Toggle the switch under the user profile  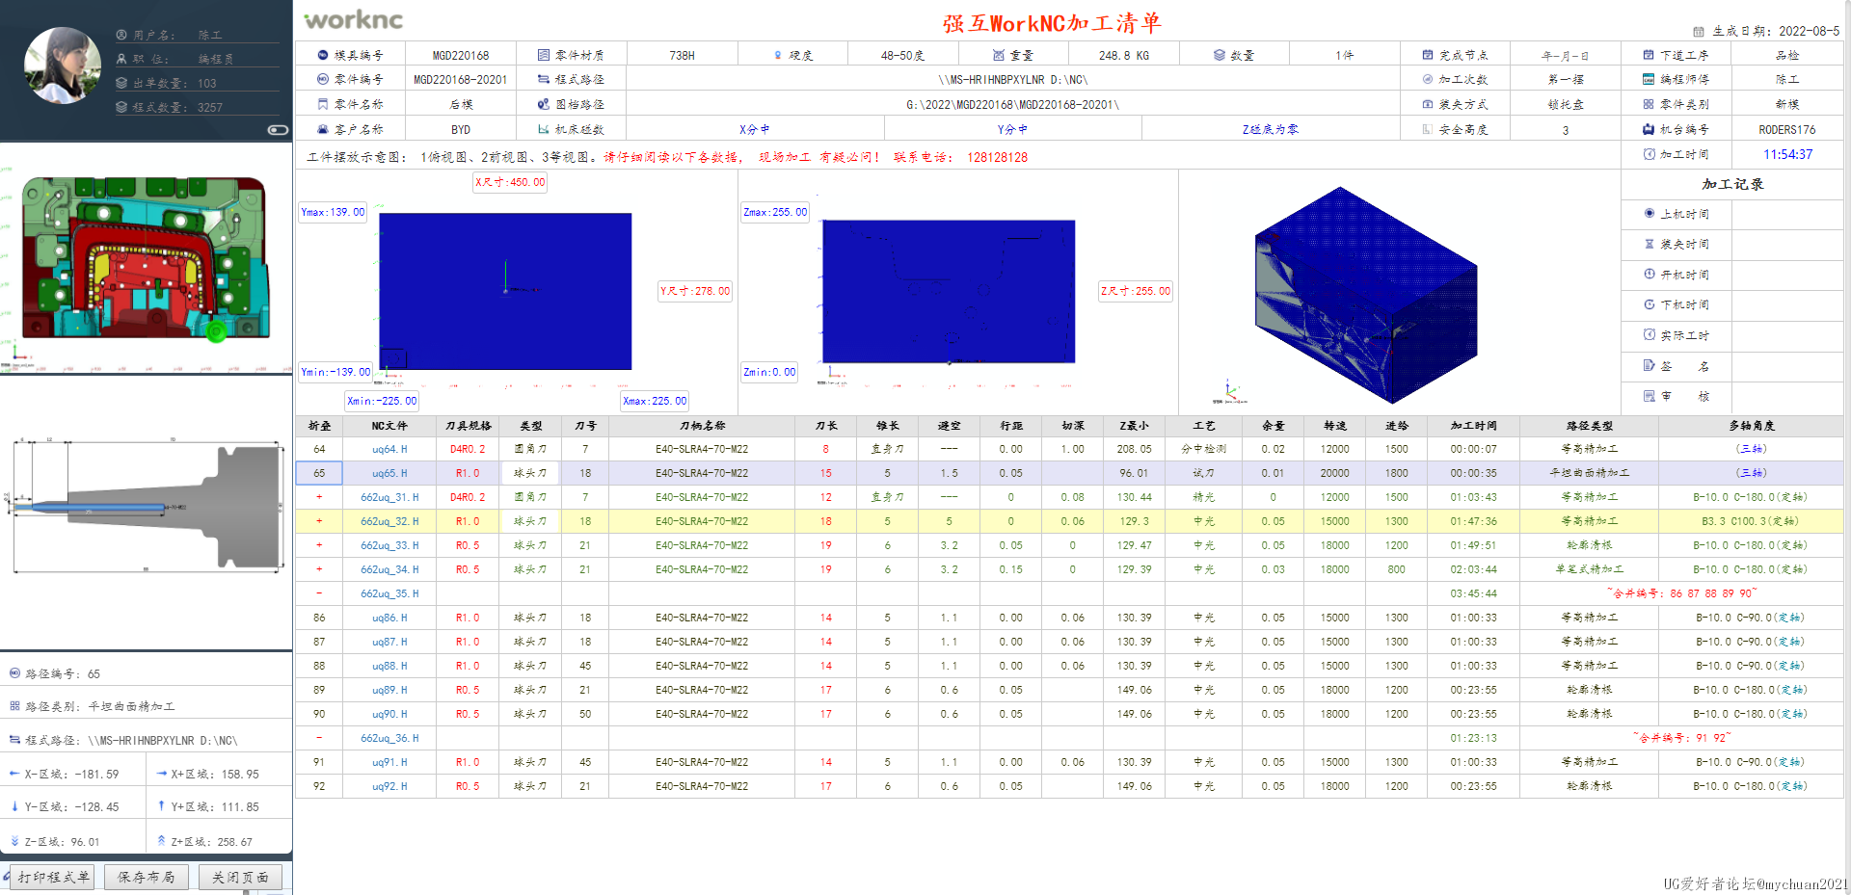tap(278, 129)
